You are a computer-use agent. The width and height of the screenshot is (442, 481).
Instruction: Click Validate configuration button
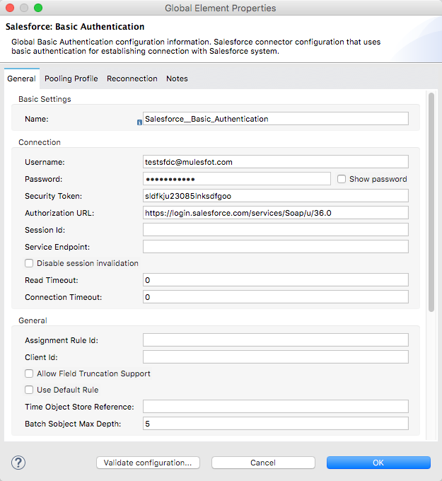tap(148, 463)
